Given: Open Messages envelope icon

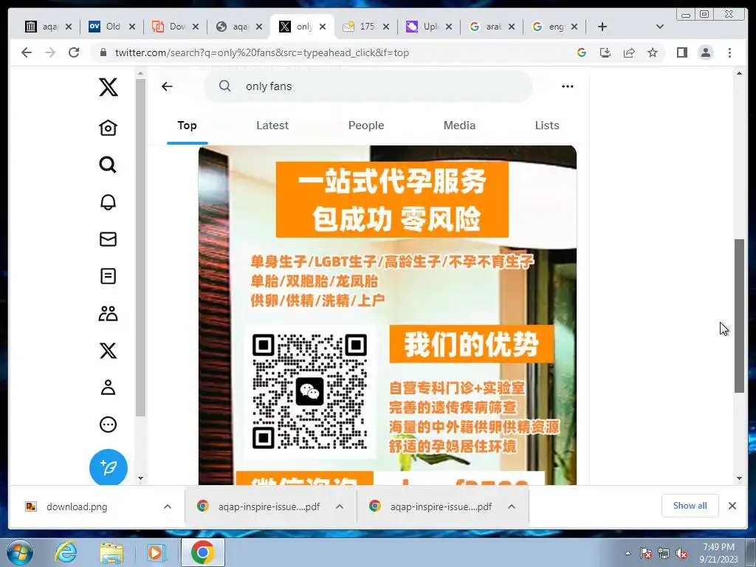Looking at the screenshot, I should (108, 239).
